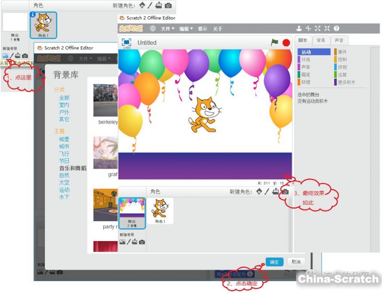Switch to the 背景 tab
382x293 pixels.
pyautogui.click(x=321, y=40)
